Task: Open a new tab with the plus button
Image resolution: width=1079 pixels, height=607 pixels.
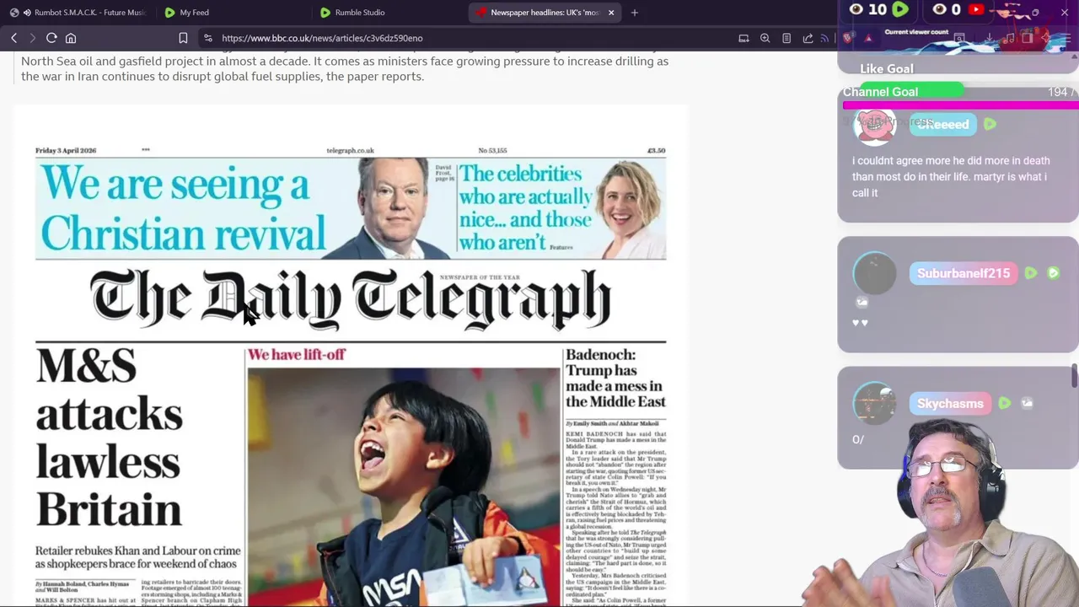Action: tap(635, 13)
